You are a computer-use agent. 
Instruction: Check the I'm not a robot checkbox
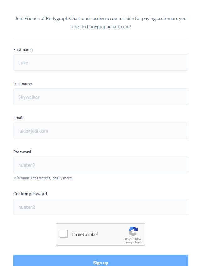click(x=63, y=234)
